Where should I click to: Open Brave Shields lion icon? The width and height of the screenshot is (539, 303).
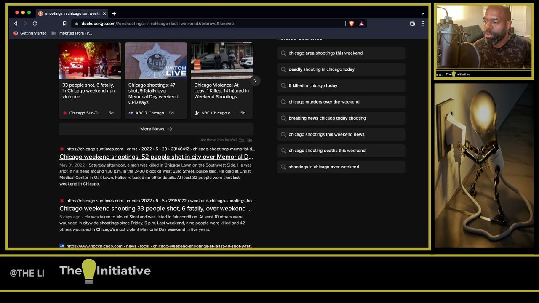[351, 24]
